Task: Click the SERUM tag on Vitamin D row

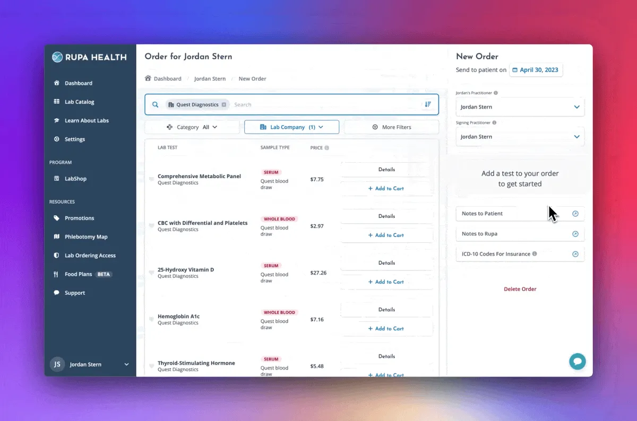Action: point(271,266)
